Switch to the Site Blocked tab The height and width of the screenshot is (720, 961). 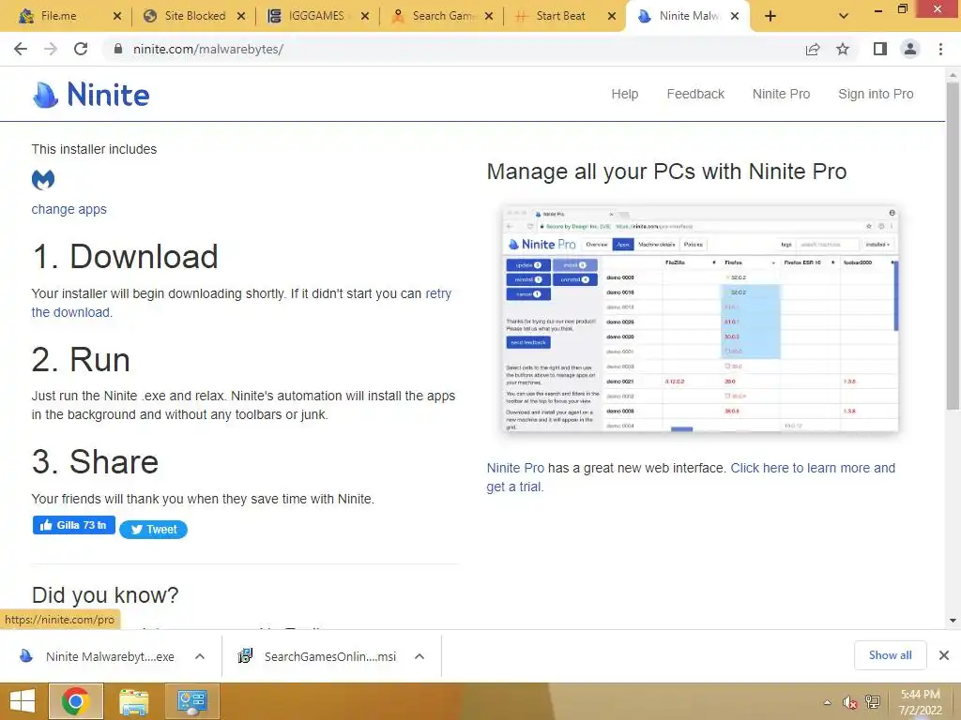195,16
